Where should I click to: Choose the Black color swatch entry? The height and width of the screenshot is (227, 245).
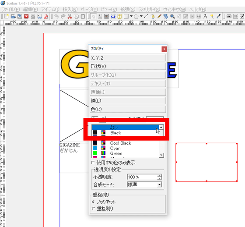125,133
